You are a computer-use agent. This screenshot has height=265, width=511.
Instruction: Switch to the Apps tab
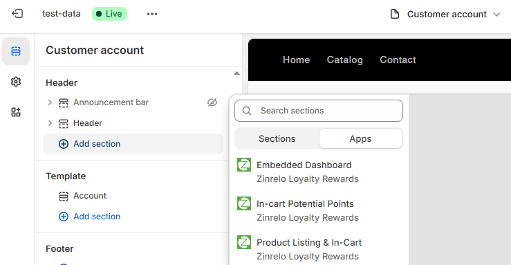pyautogui.click(x=360, y=138)
